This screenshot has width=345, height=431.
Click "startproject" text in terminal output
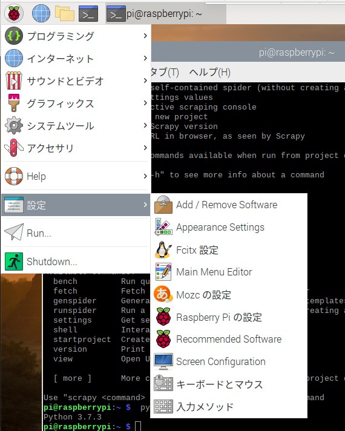82,339
